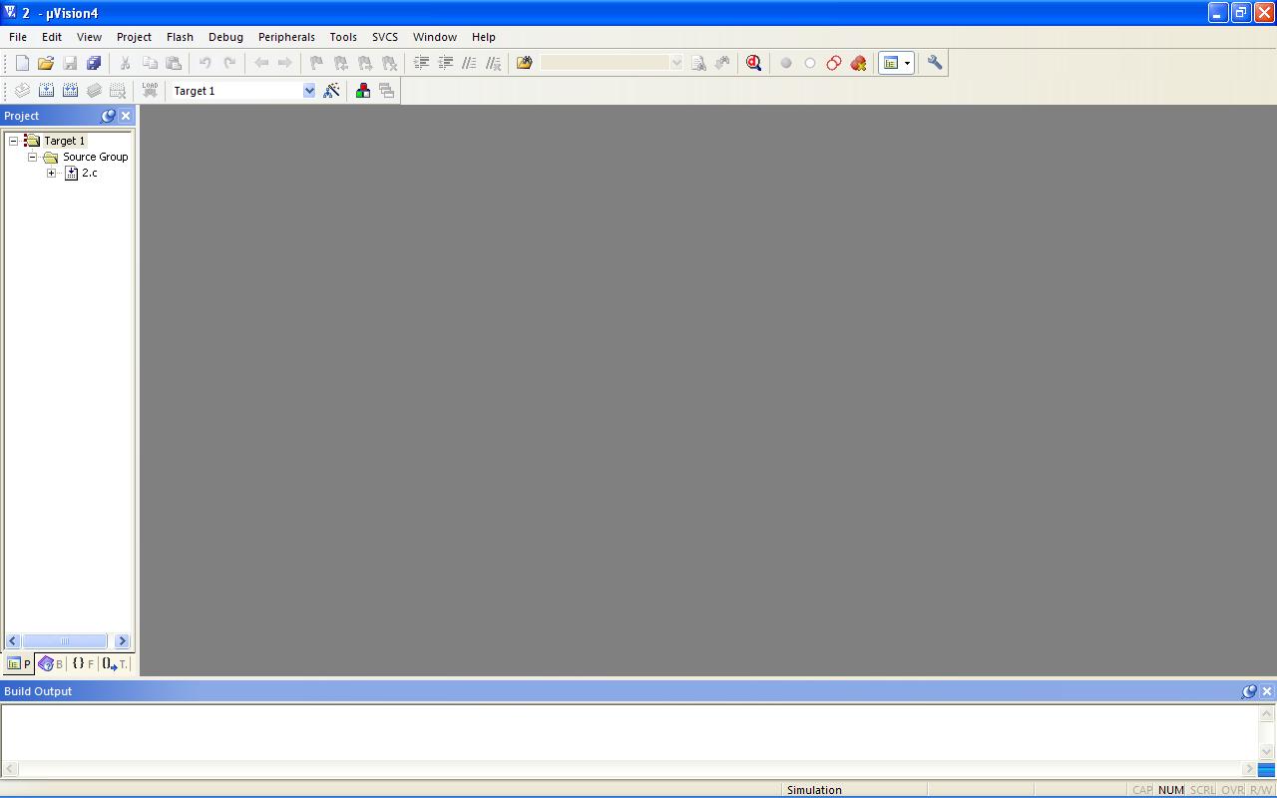This screenshot has height=798, width=1277.
Task: Toggle the Disable All Breakpoints icon
Action: 834,63
